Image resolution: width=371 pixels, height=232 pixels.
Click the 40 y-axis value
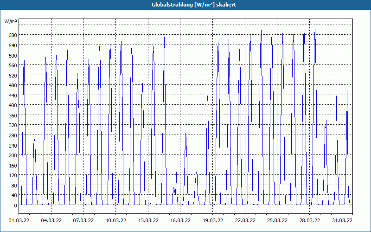click(14, 195)
